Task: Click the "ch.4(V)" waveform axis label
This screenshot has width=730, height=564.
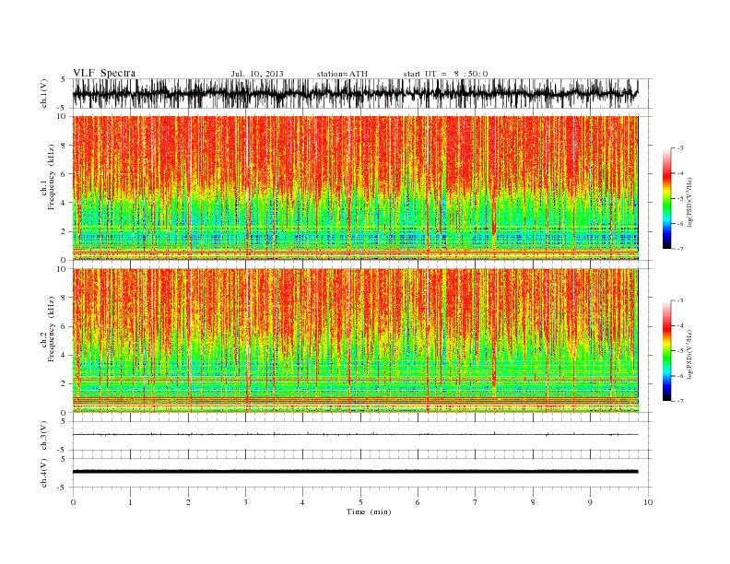Action: pos(44,473)
